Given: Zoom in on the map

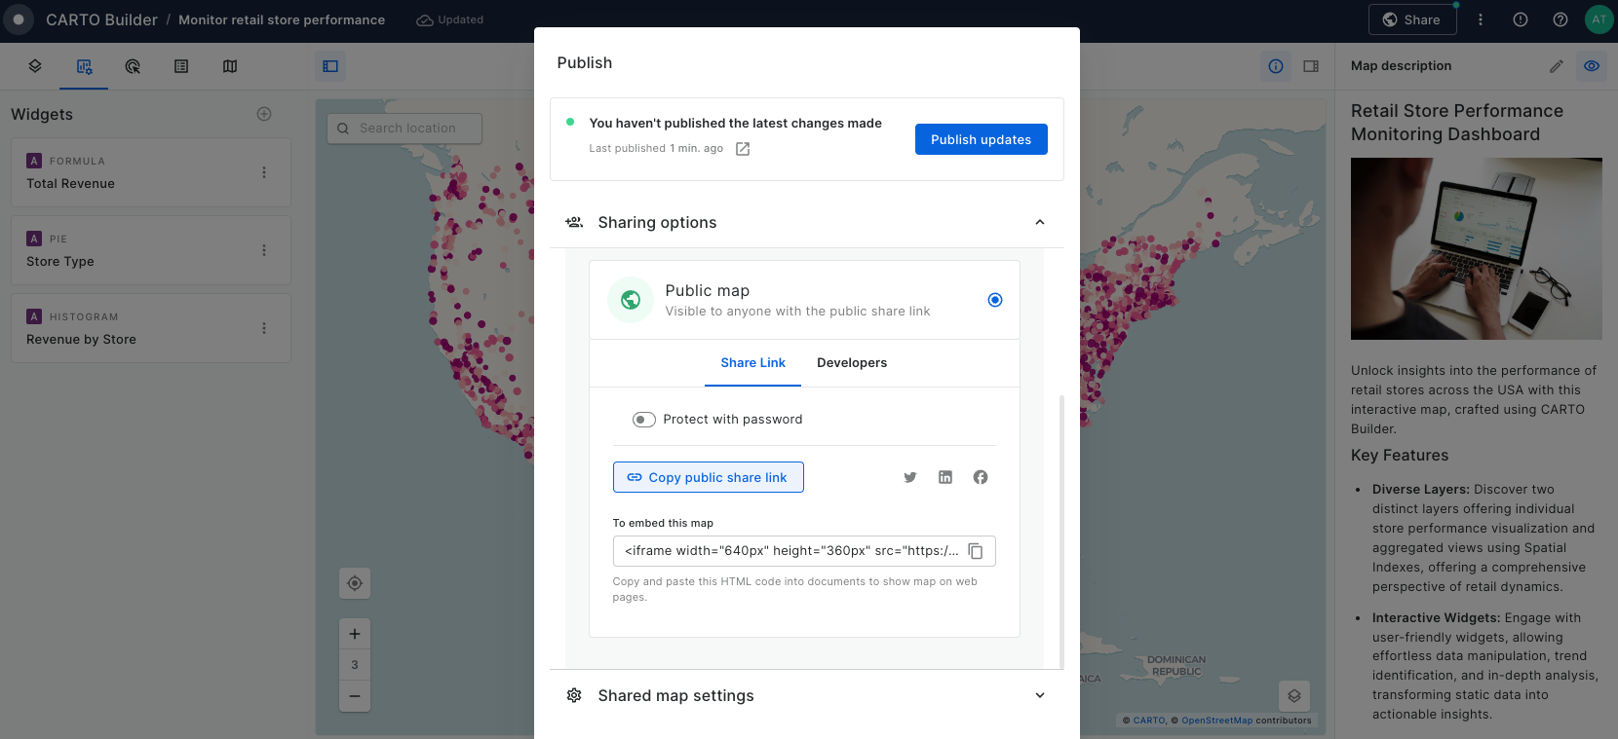Looking at the screenshot, I should click(355, 634).
